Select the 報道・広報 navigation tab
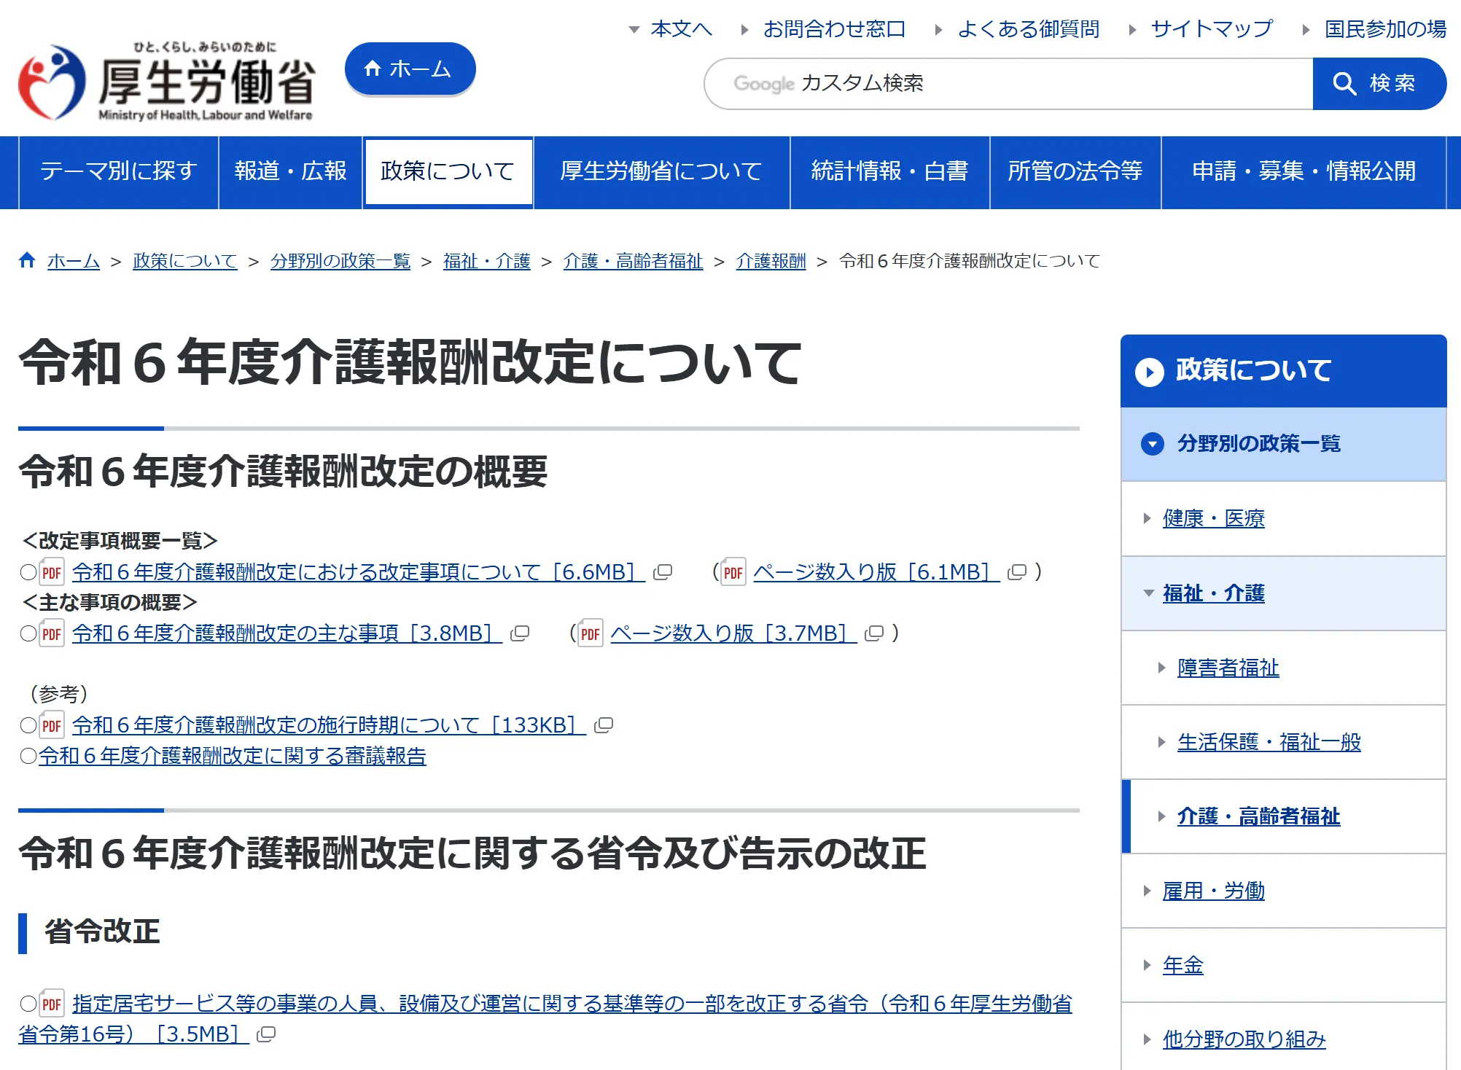Viewport: 1461px width, 1070px height. pyautogui.click(x=290, y=171)
